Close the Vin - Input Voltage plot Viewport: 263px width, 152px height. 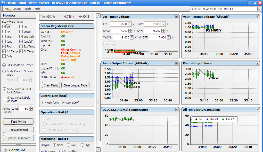click(x=177, y=17)
